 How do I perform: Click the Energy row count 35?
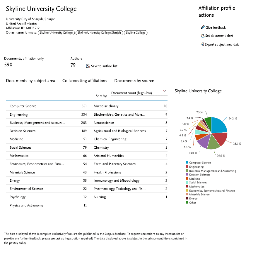pyautogui.click(x=85, y=180)
